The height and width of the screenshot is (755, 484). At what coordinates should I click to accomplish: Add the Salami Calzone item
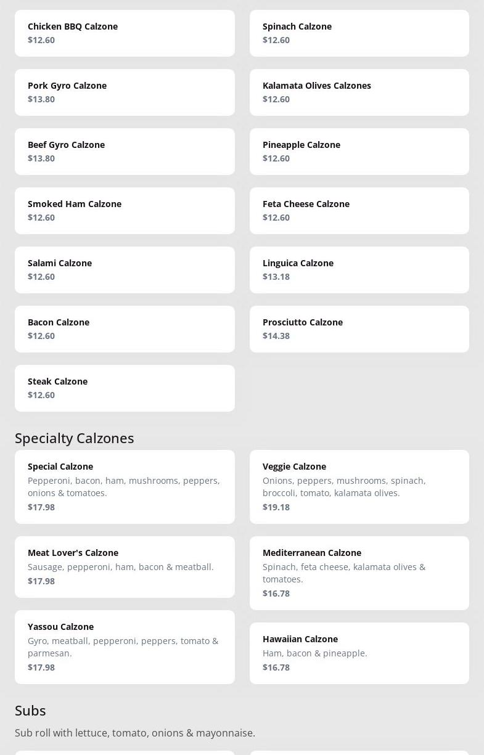[125, 270]
